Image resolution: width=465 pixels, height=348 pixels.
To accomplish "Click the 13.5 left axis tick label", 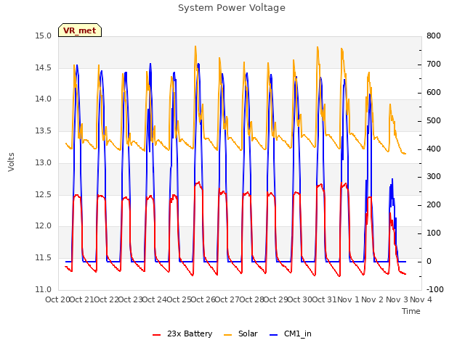I will (x=44, y=130).
